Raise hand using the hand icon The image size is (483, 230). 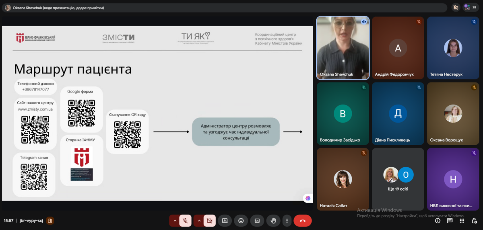coord(273,221)
